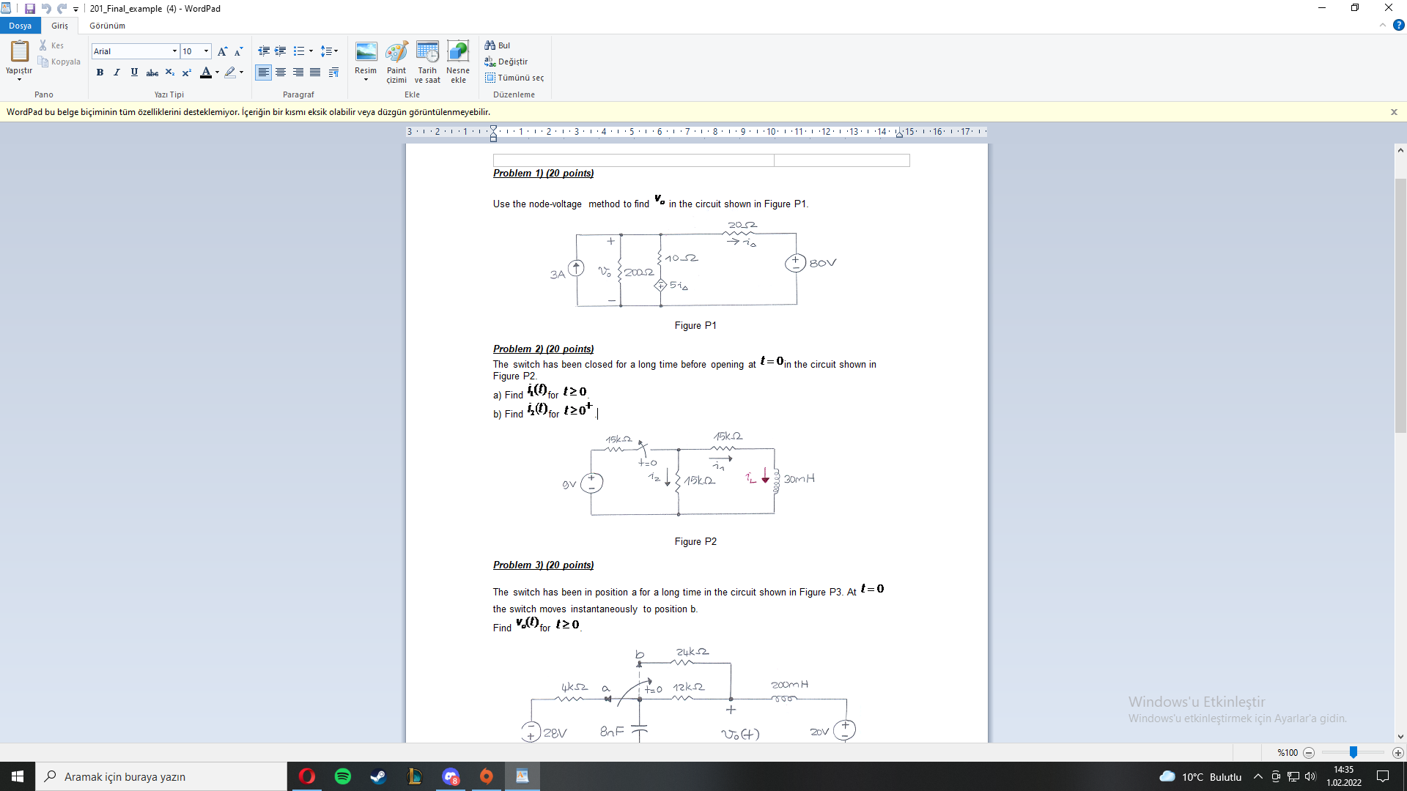This screenshot has height=791, width=1407.
Task: Open the paragraph settings dialog icon
Action: 333,73
